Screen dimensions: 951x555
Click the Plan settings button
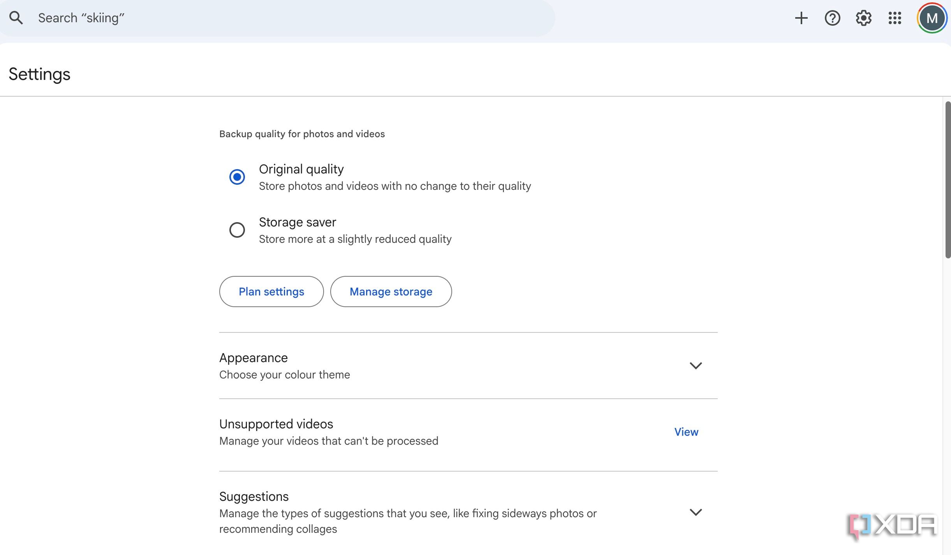click(271, 292)
